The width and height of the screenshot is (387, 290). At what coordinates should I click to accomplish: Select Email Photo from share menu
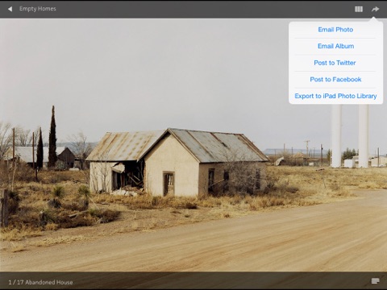335,30
